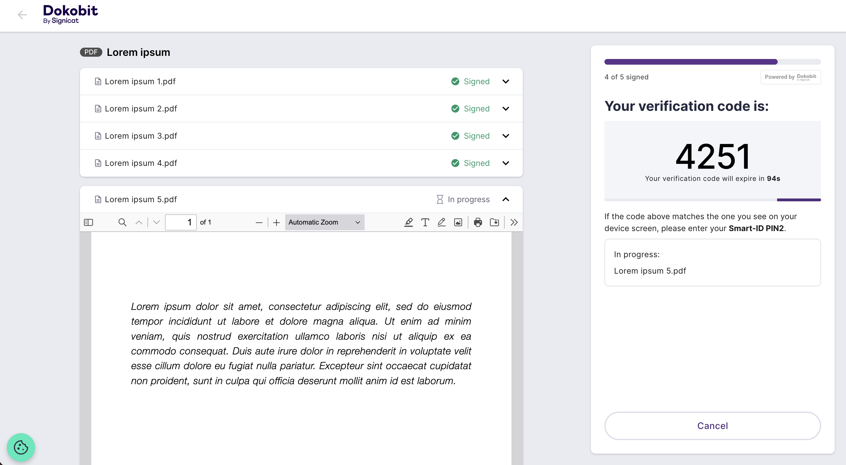Expand Lorem ipsum 4.pdf row
This screenshot has height=465, width=846.
(x=506, y=163)
